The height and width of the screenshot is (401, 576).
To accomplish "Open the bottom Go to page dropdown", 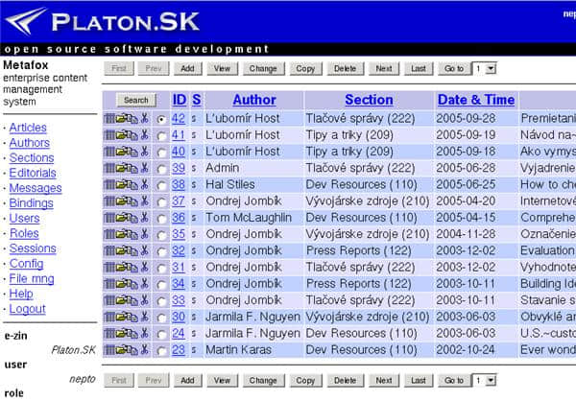I will [x=485, y=381].
